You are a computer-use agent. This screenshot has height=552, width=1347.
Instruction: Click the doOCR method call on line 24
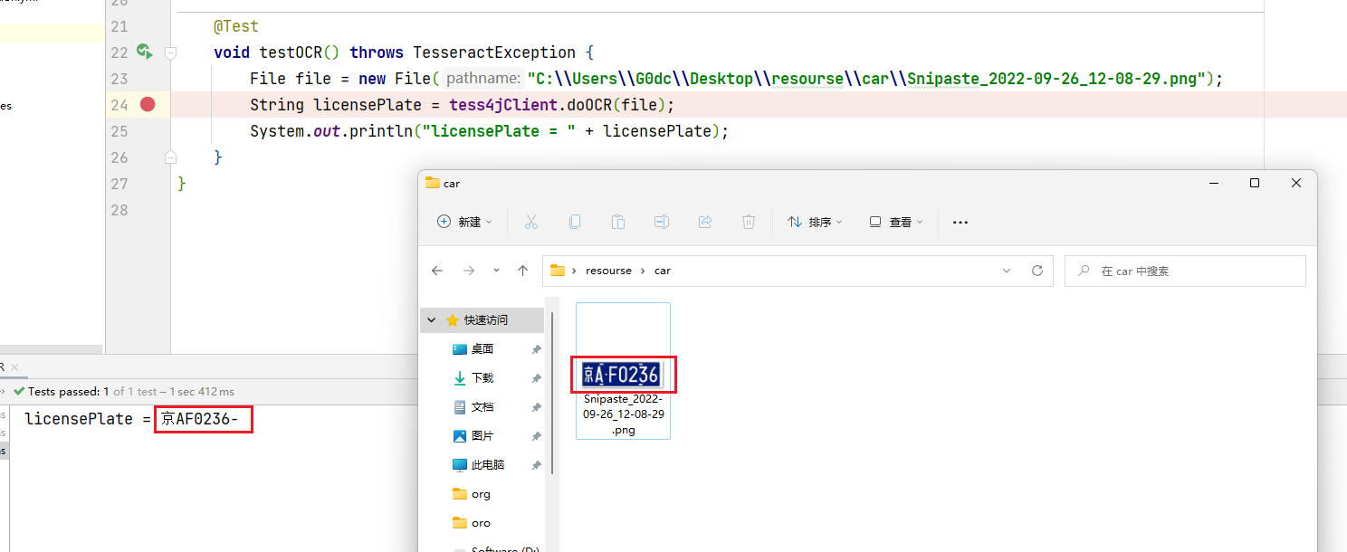pos(588,105)
